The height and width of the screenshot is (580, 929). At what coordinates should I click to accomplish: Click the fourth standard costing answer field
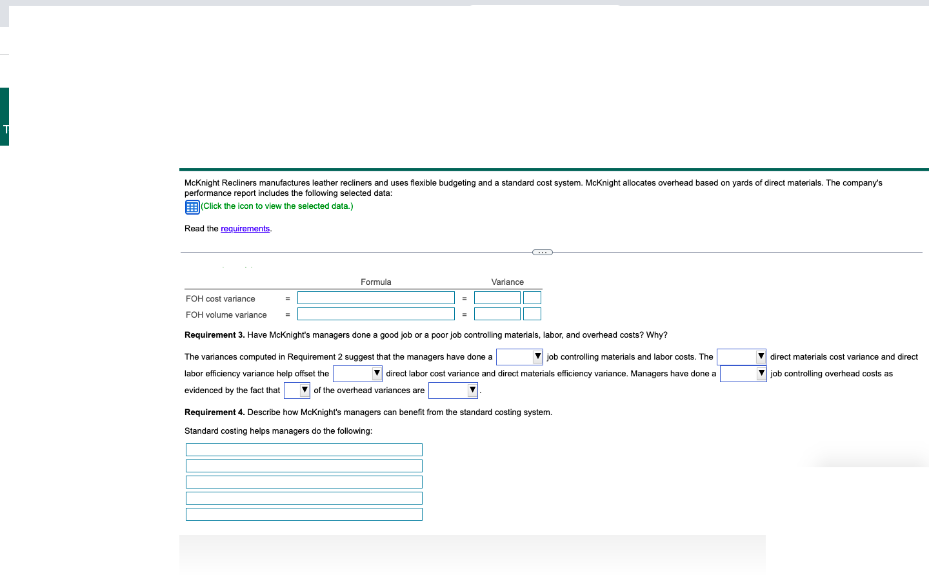pyautogui.click(x=304, y=498)
